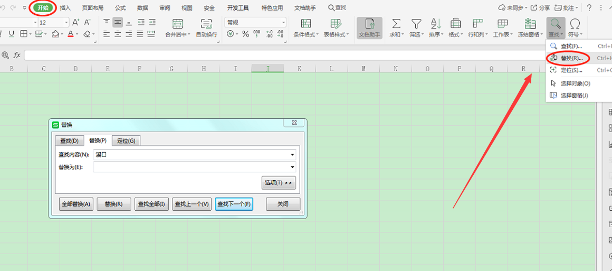Click the cell borders icon
Viewport: 612px width, 271px height.
(23, 34)
